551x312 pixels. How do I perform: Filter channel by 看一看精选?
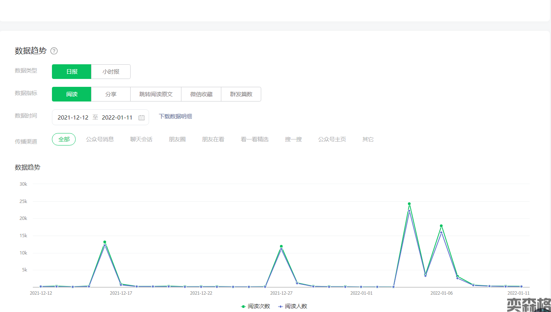pyautogui.click(x=254, y=139)
